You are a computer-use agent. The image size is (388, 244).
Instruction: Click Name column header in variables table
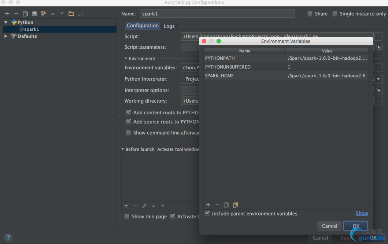(x=244, y=51)
